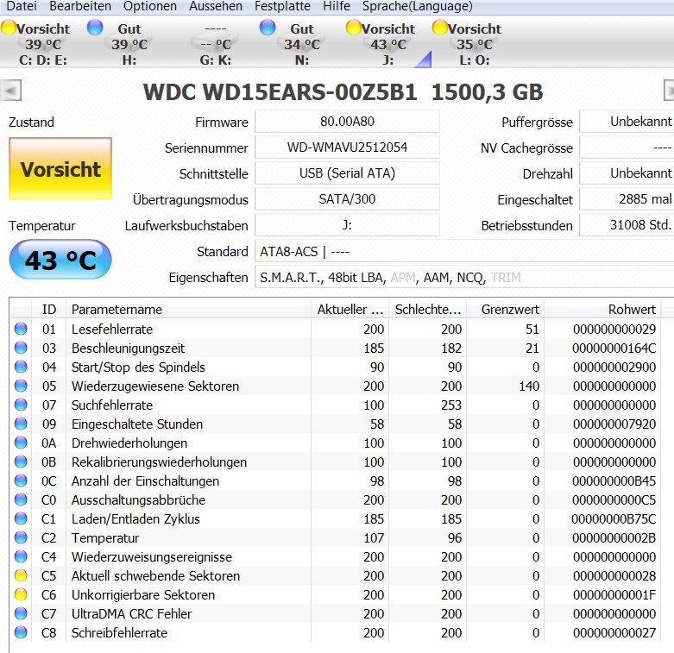Click status orb of Wiederzugewiesene Sektoren row
Screen dimensions: 674x653
click(21, 386)
